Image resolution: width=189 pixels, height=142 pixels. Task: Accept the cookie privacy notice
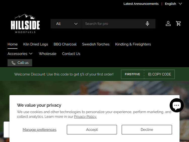coord(92,130)
